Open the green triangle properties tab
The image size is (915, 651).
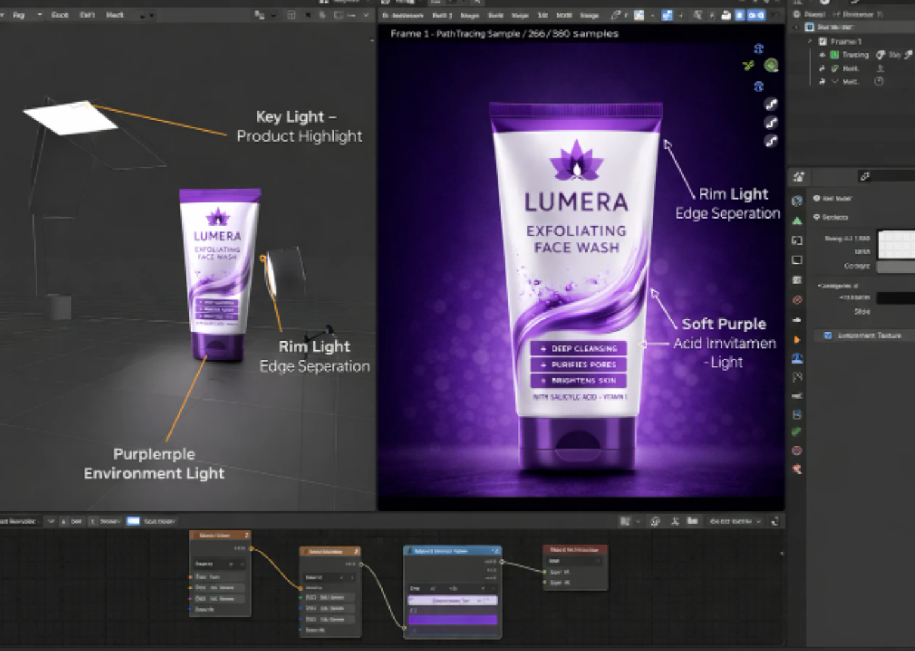click(797, 221)
